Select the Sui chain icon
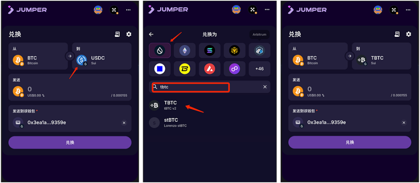420x183 pixels. pyautogui.click(x=159, y=50)
